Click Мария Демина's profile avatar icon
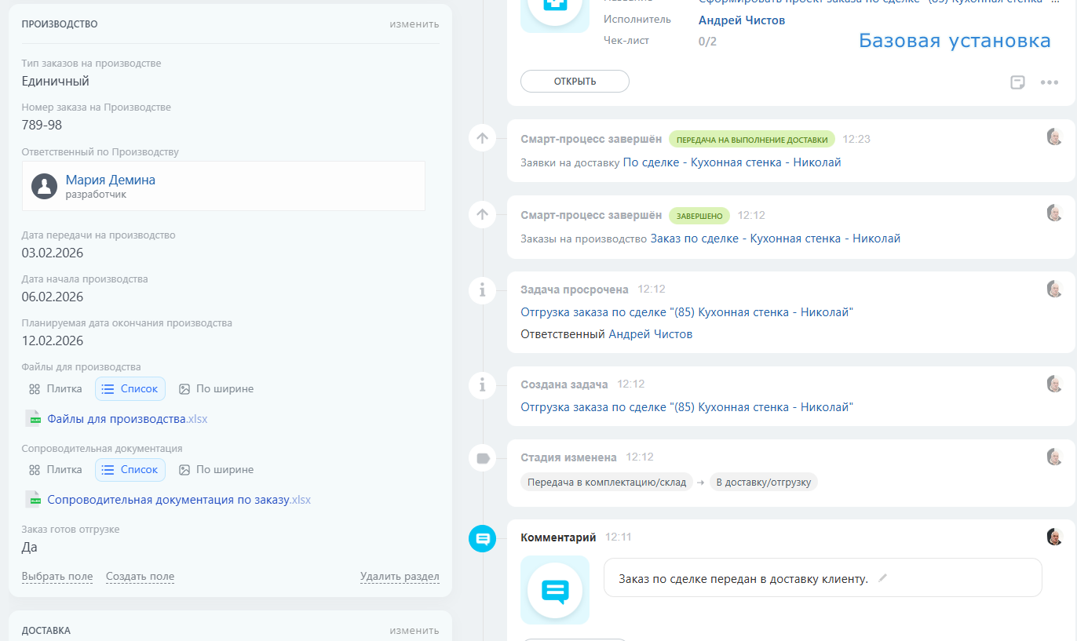Screen dimensions: 1077x641 (x=45, y=186)
